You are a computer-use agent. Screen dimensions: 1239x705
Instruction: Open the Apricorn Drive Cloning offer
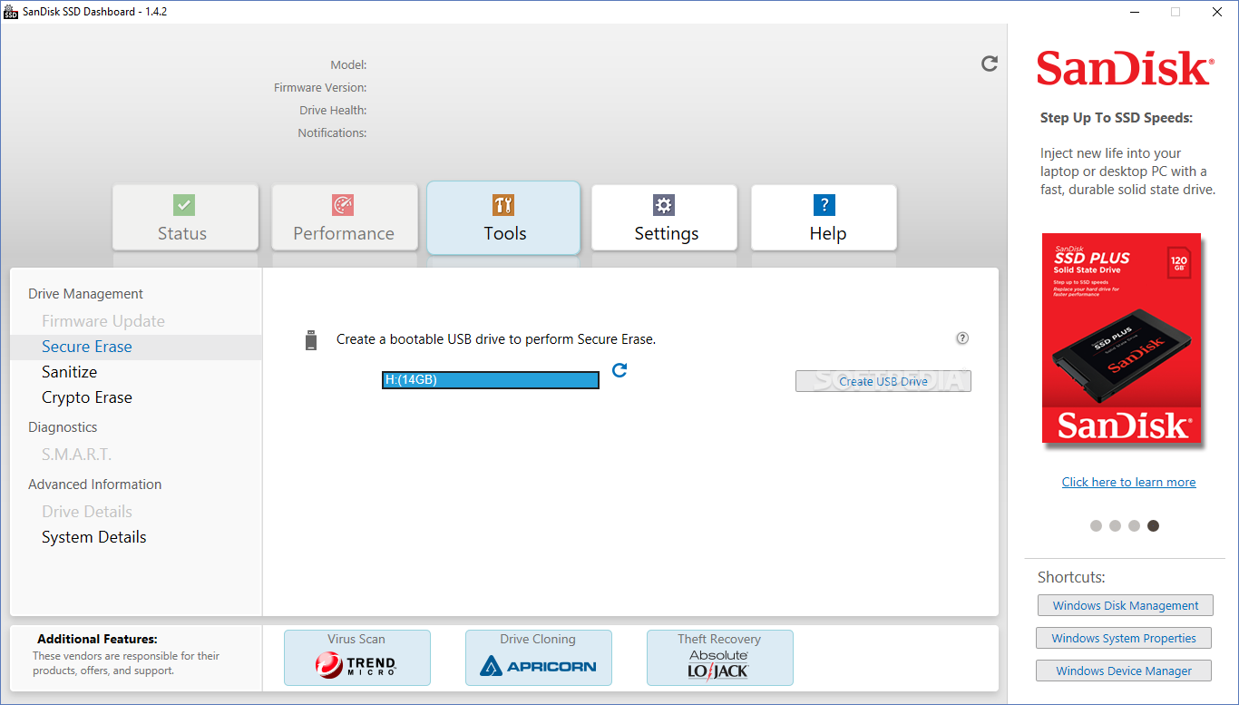[x=539, y=658]
